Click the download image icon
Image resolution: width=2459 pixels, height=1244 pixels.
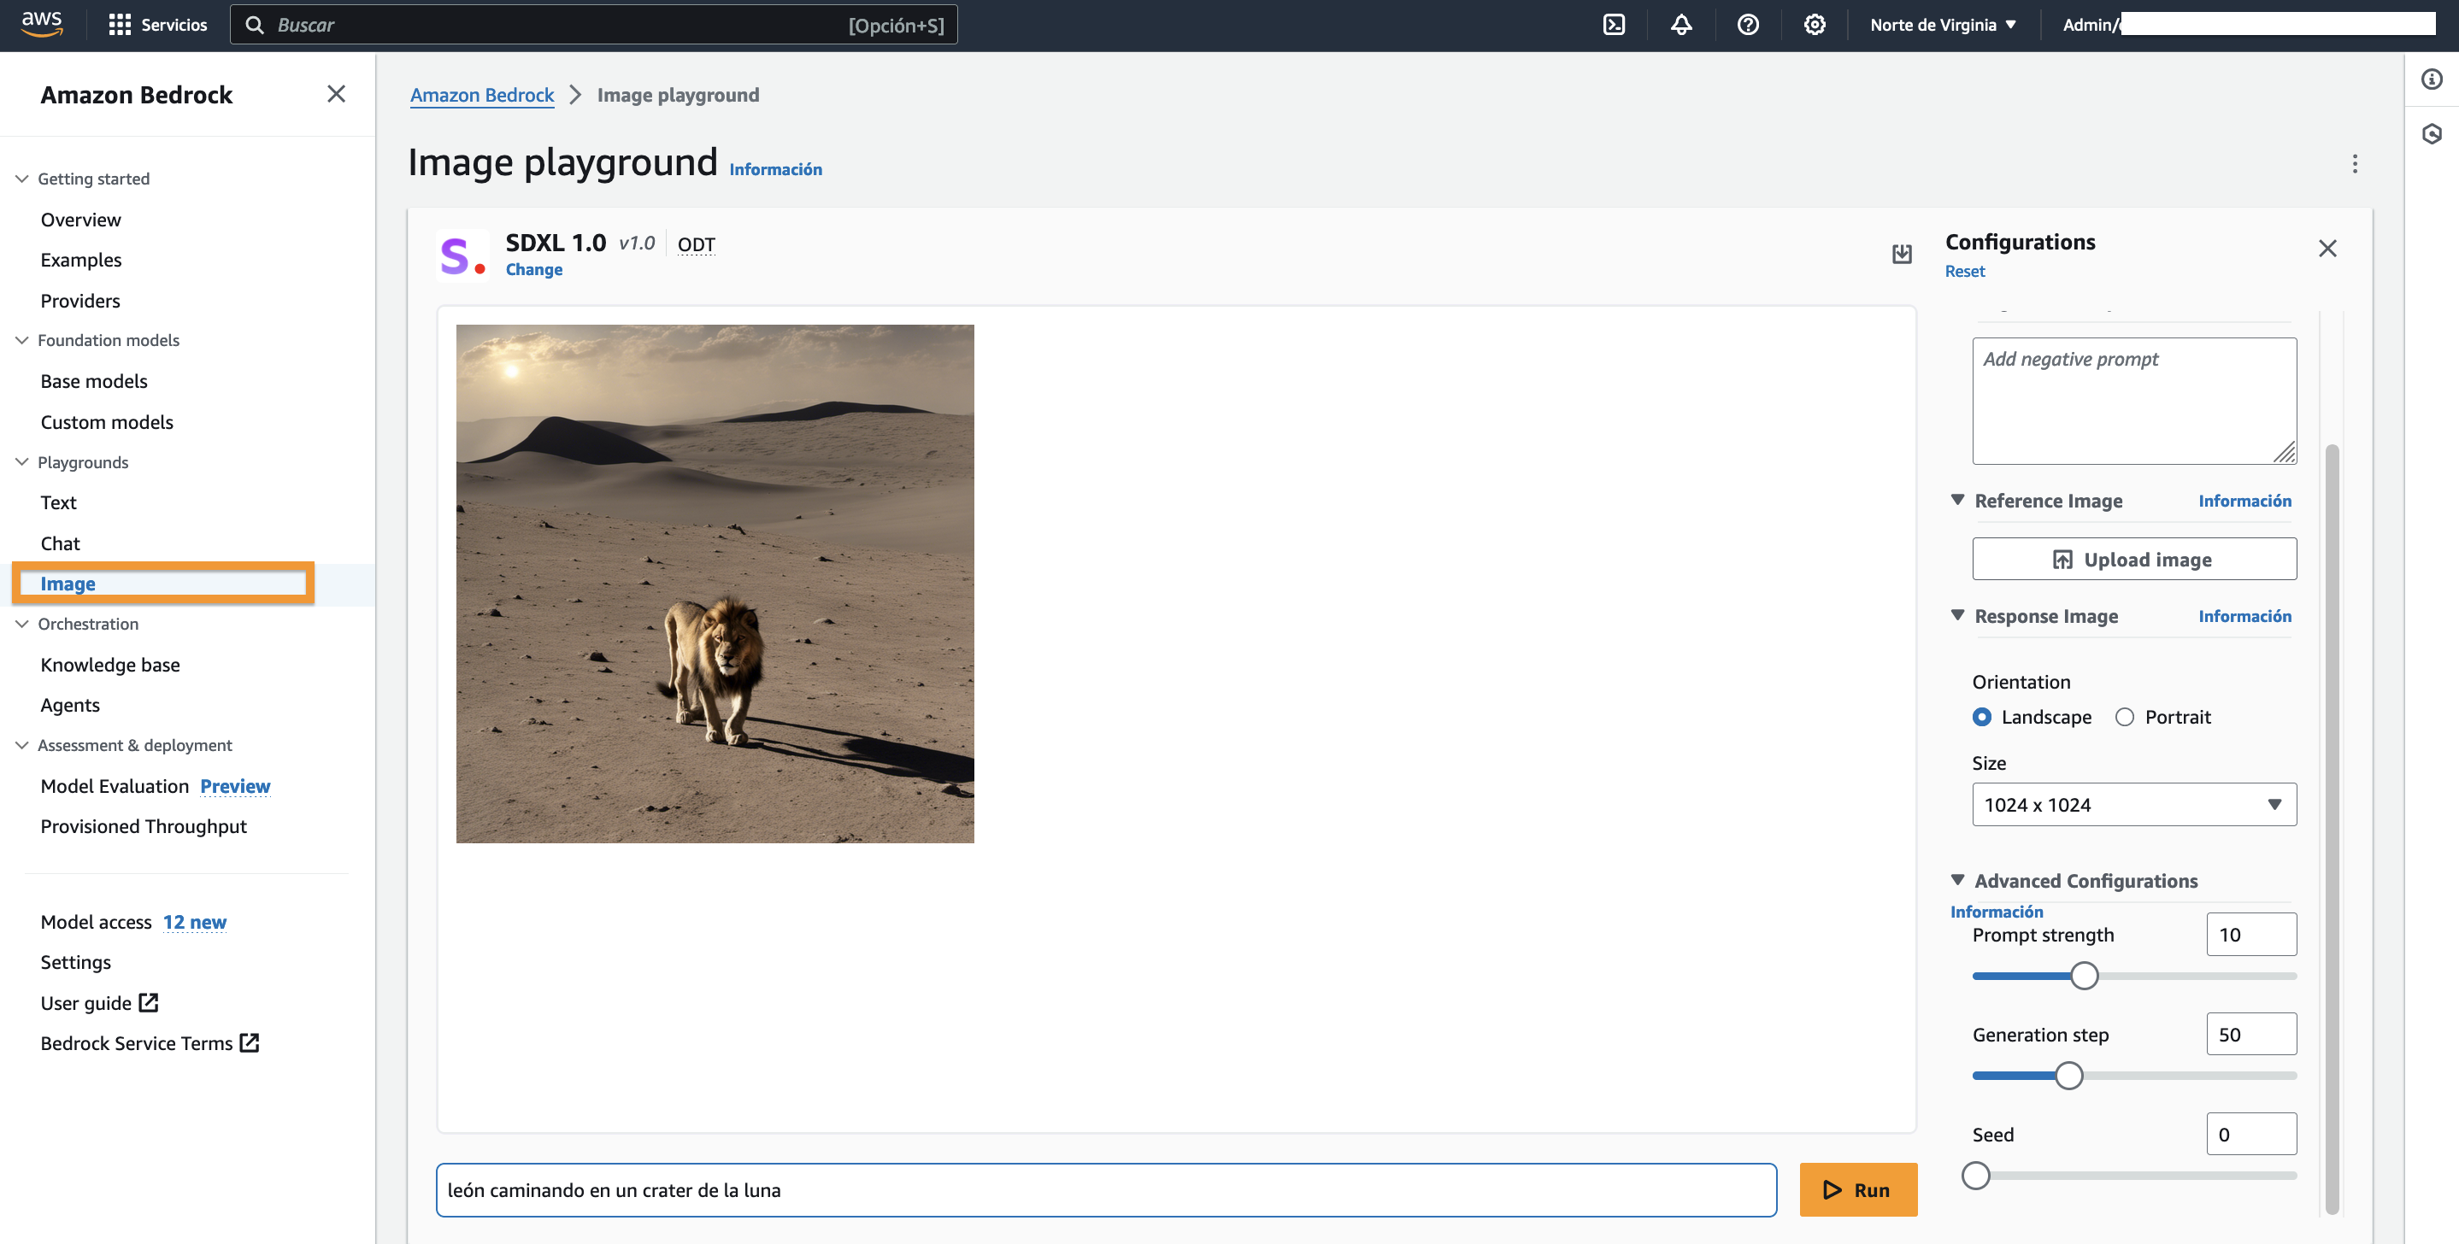click(1902, 253)
